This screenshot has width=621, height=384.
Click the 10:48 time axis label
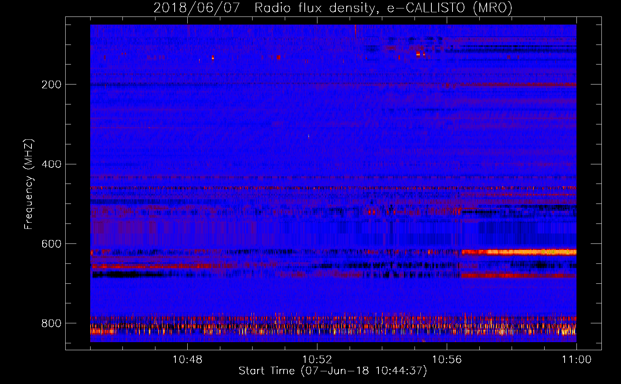187,360
